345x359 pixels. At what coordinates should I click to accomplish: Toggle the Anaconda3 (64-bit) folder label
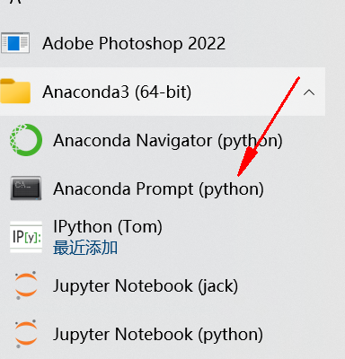pos(117,92)
